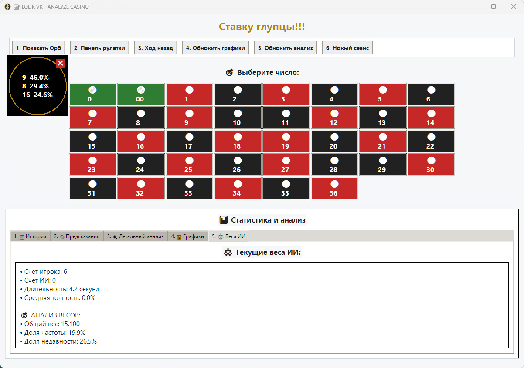This screenshot has width=524, height=368.
Task: Pick red number 21
Action: click(383, 141)
